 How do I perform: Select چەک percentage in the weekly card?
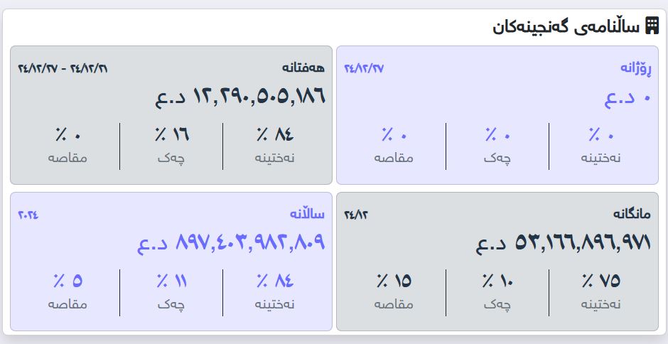click(x=171, y=134)
